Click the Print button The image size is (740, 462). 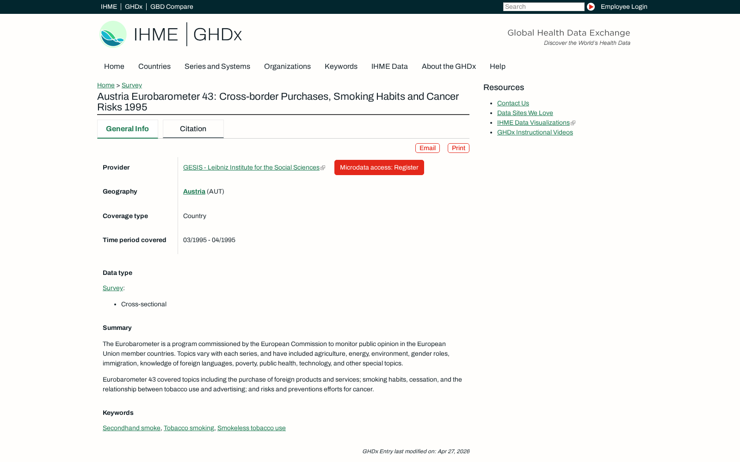(x=458, y=148)
